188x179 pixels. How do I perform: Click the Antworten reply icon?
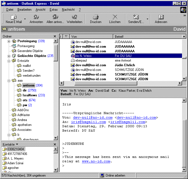pos(36,17)
